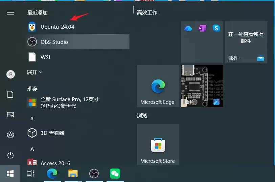
Task: Open the 邮件 mail tile
Action: (x=246, y=42)
